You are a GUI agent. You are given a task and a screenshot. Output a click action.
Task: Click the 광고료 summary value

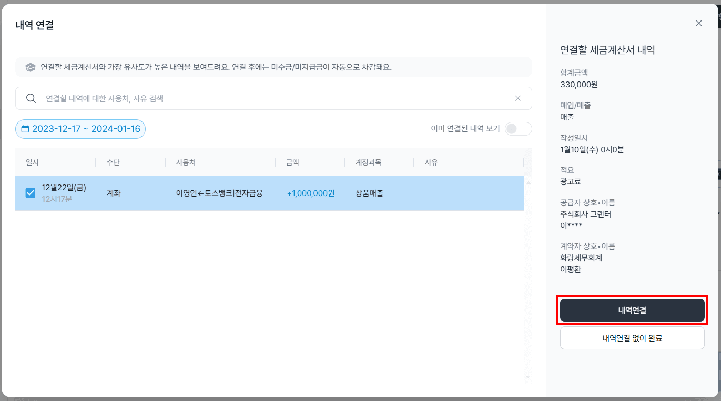pyautogui.click(x=571, y=181)
